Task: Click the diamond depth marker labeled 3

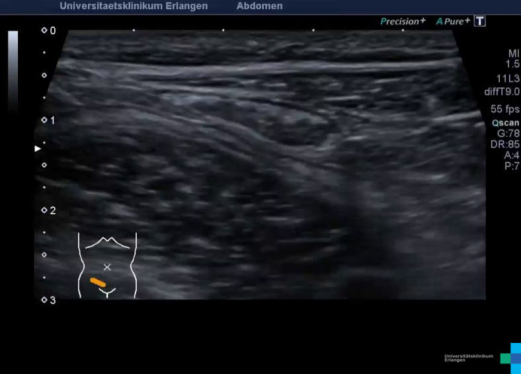Action: pos(44,300)
